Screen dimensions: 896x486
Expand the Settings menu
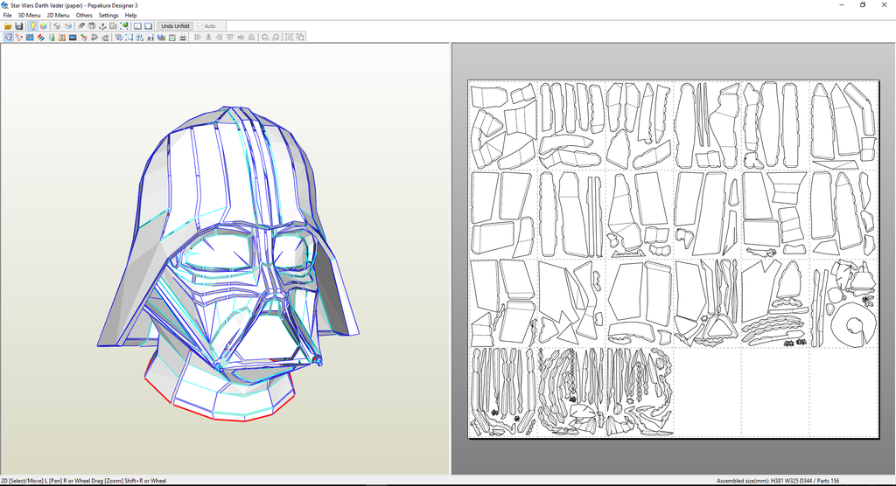coord(108,15)
